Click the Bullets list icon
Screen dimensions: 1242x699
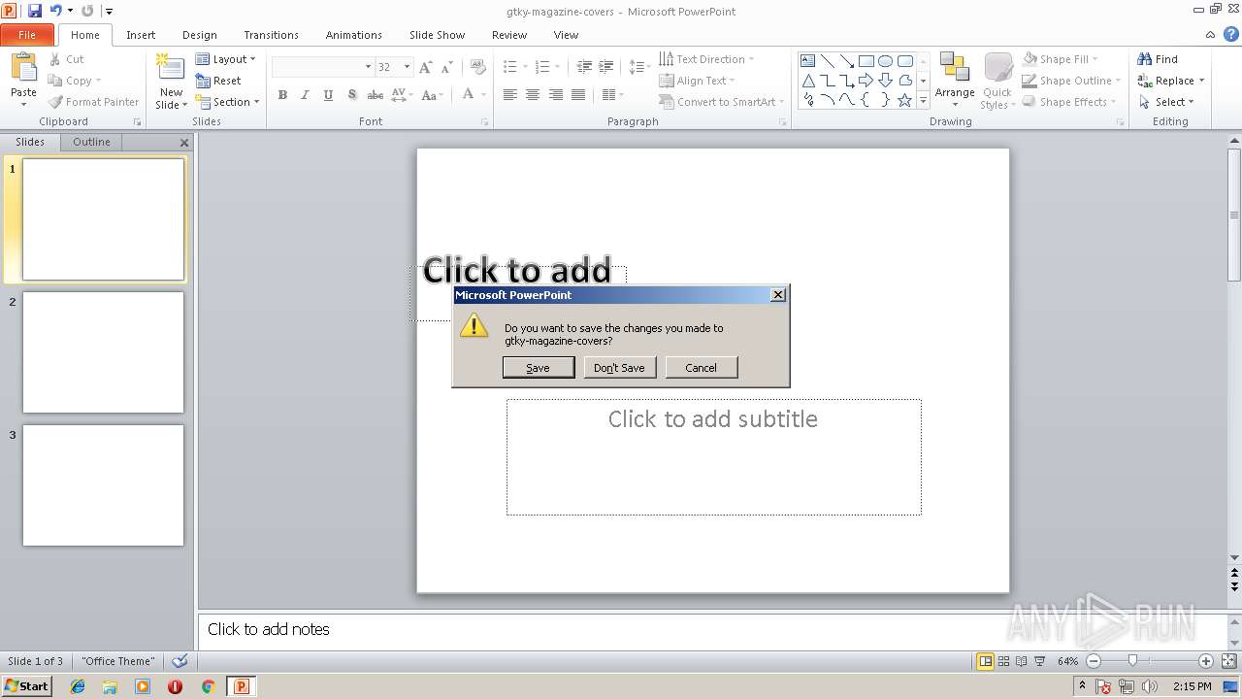[510, 67]
